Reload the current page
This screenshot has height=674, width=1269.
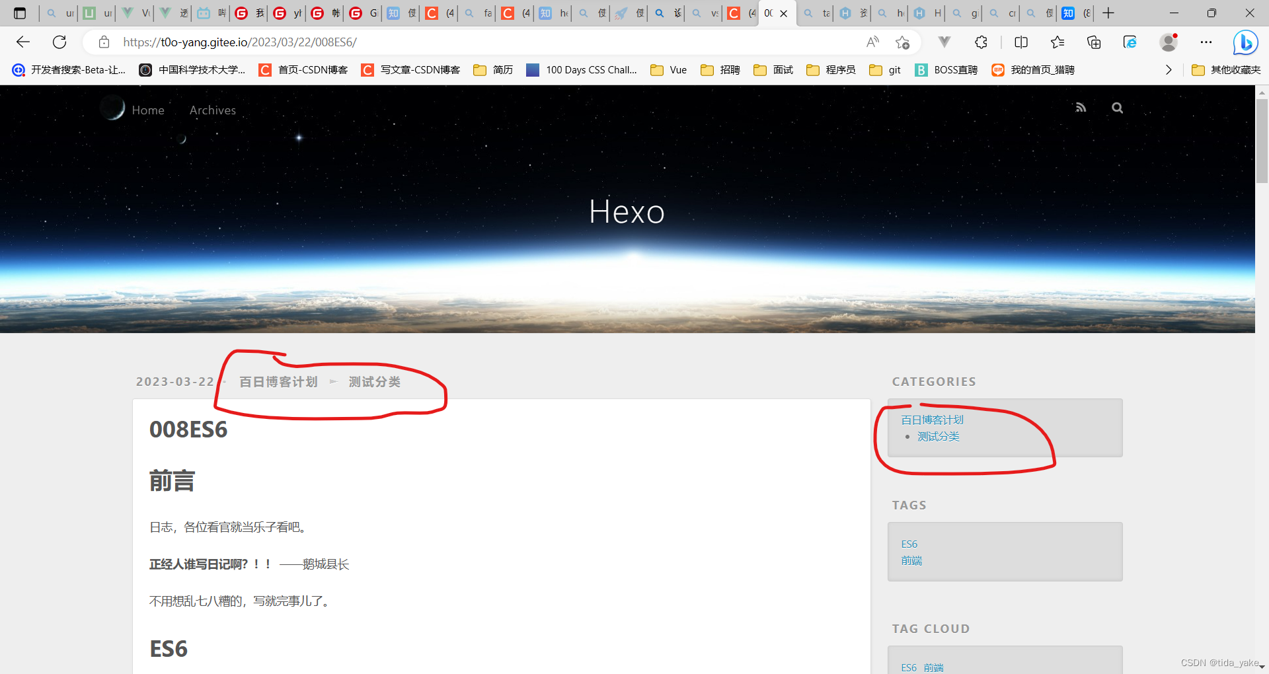click(59, 42)
